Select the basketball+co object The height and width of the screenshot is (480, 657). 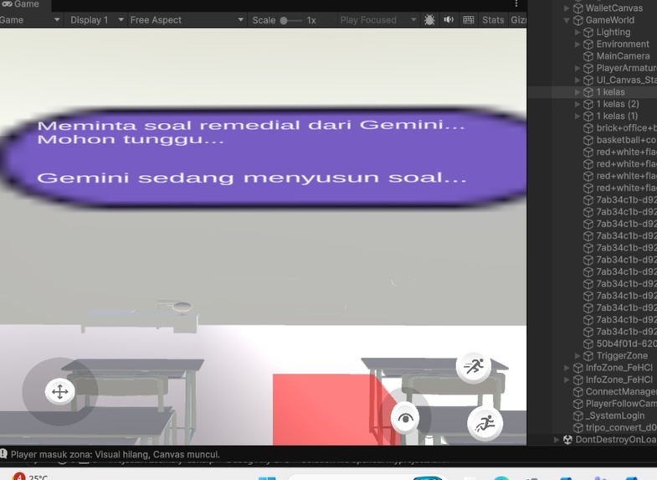point(626,140)
